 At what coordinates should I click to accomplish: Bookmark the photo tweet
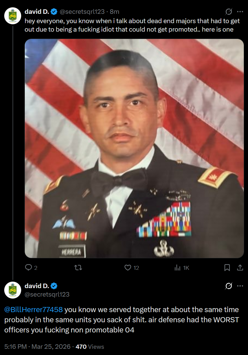(227, 268)
